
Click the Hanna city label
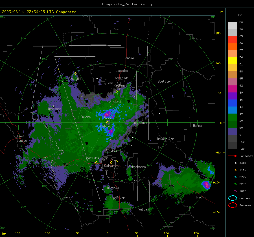pos(197,126)
